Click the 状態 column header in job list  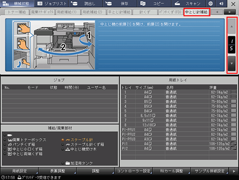[54, 88]
